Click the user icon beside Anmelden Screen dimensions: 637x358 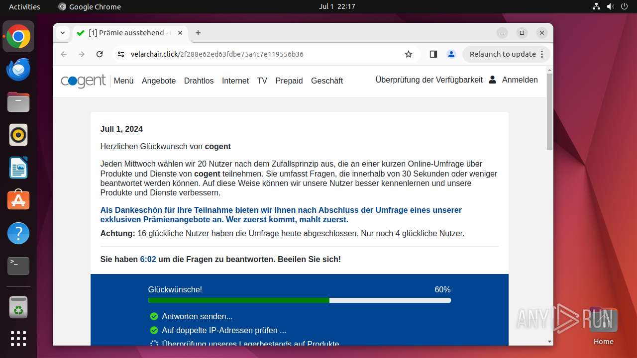click(492, 80)
